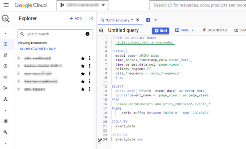Unstar the first project in Explorer
The image size is (246, 149).
(x=83, y=58)
